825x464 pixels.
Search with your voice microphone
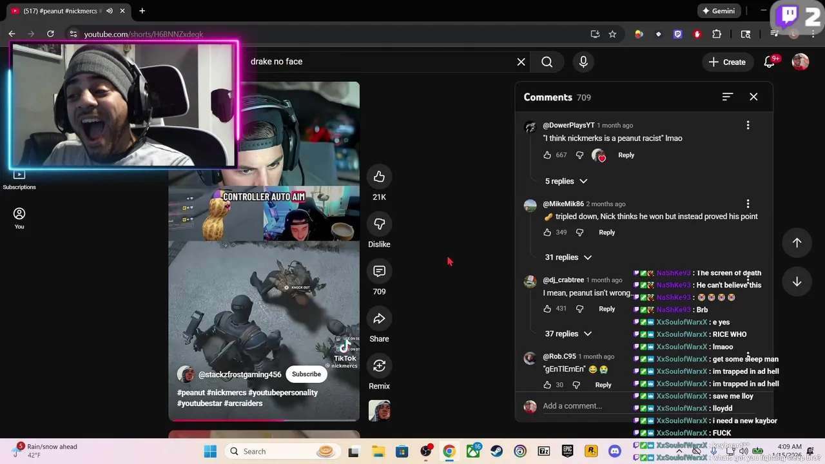point(583,62)
